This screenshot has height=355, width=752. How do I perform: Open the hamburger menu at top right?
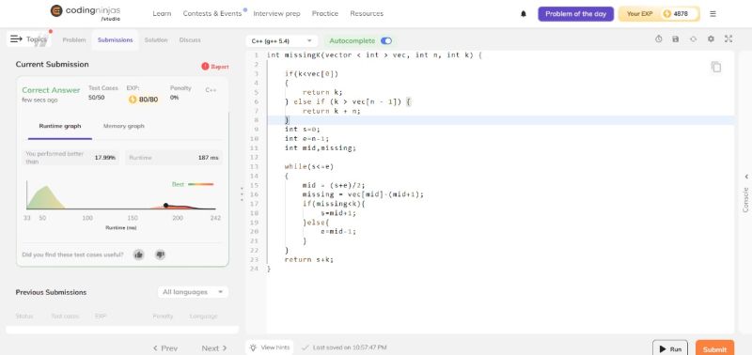click(713, 14)
